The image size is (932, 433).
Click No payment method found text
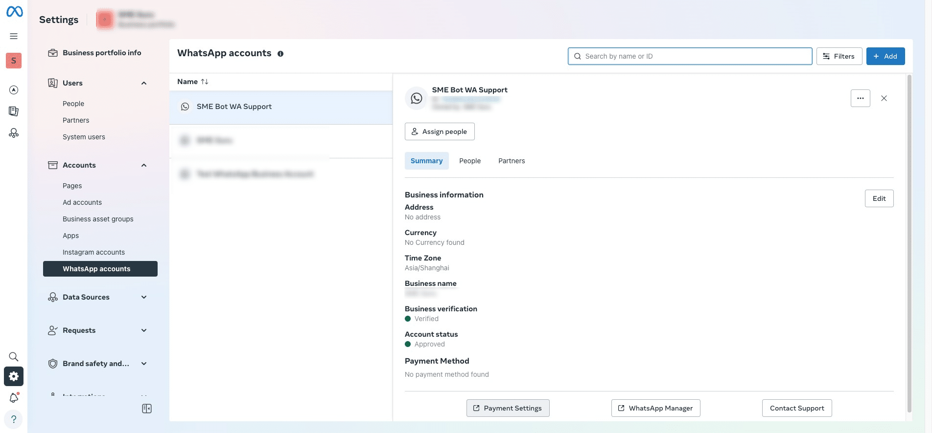tap(447, 374)
